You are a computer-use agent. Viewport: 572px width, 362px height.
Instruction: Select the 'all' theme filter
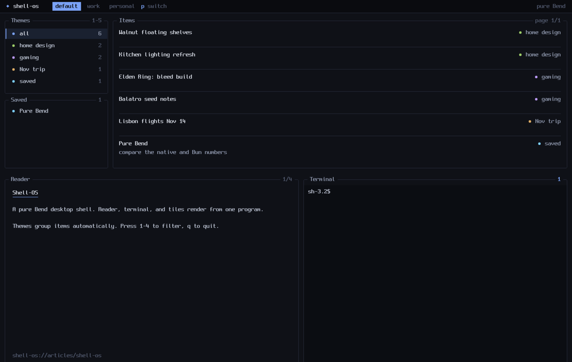pyautogui.click(x=56, y=33)
